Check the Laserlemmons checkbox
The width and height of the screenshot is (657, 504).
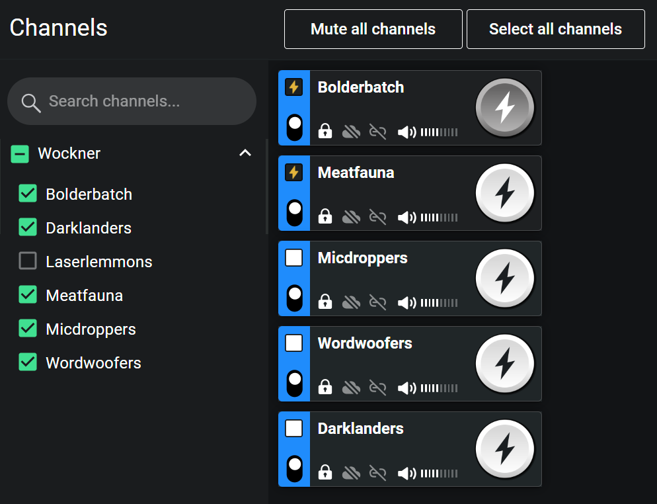point(28,261)
